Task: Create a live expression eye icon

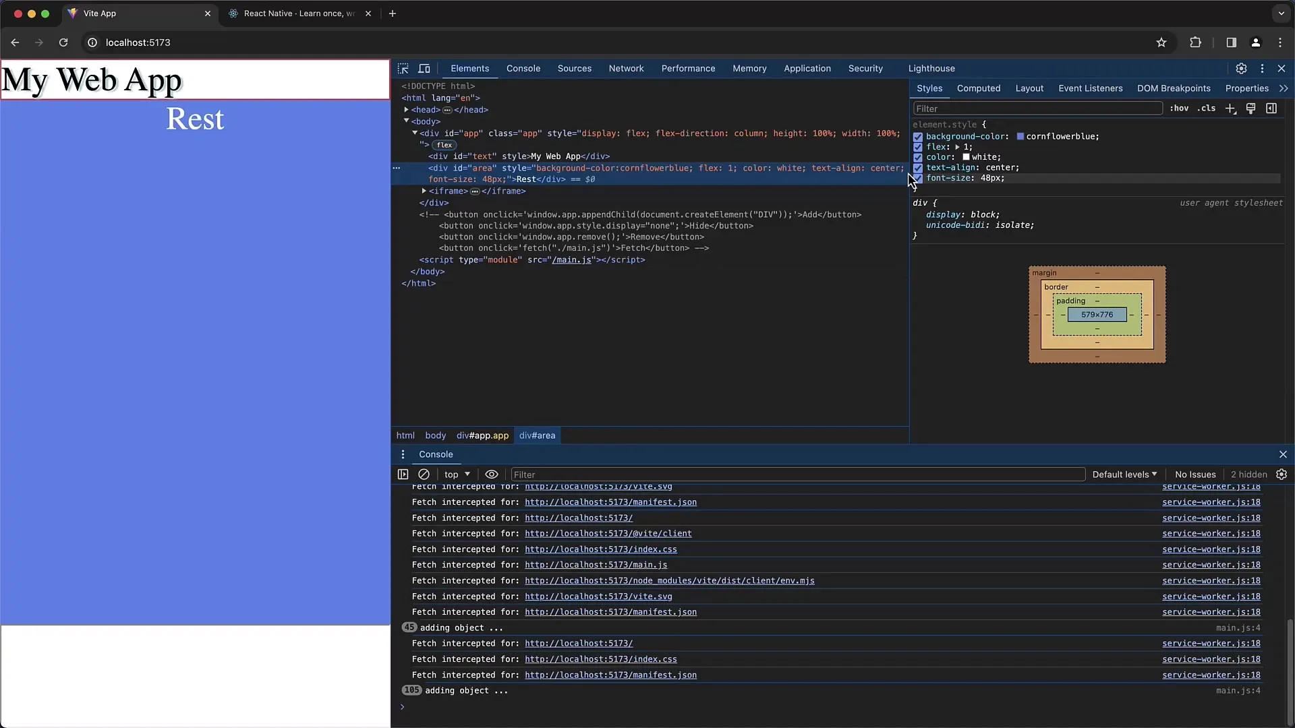Action: tap(492, 475)
